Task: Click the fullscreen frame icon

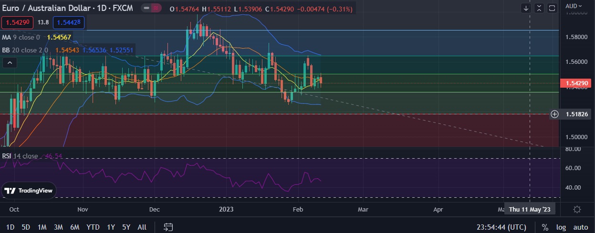Action: point(552,8)
